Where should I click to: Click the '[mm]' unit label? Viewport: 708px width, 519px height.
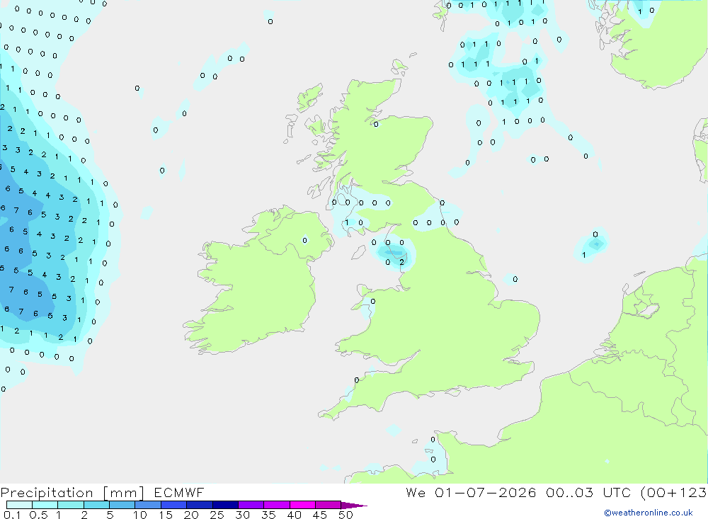pyautogui.click(x=123, y=493)
